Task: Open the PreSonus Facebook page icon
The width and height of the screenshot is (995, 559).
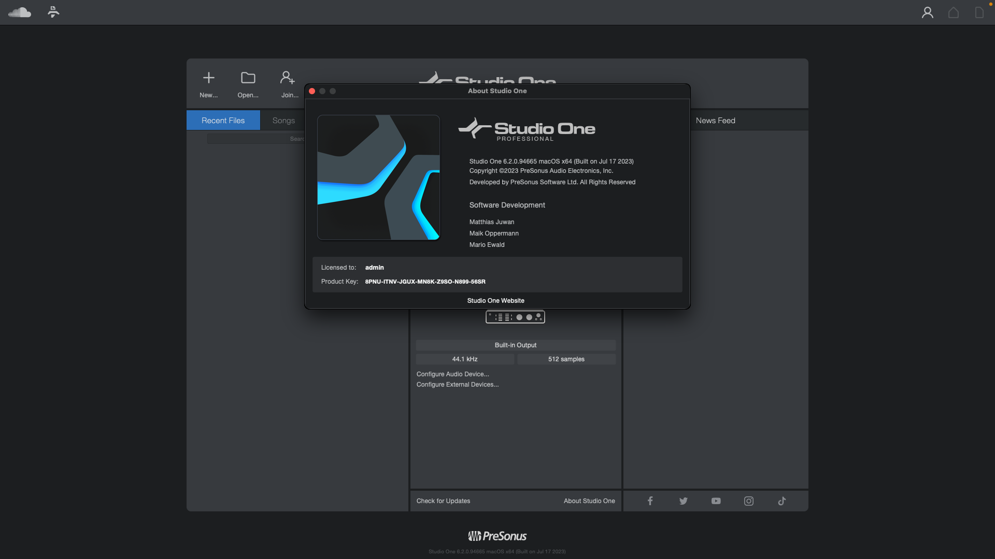Action: 650,501
